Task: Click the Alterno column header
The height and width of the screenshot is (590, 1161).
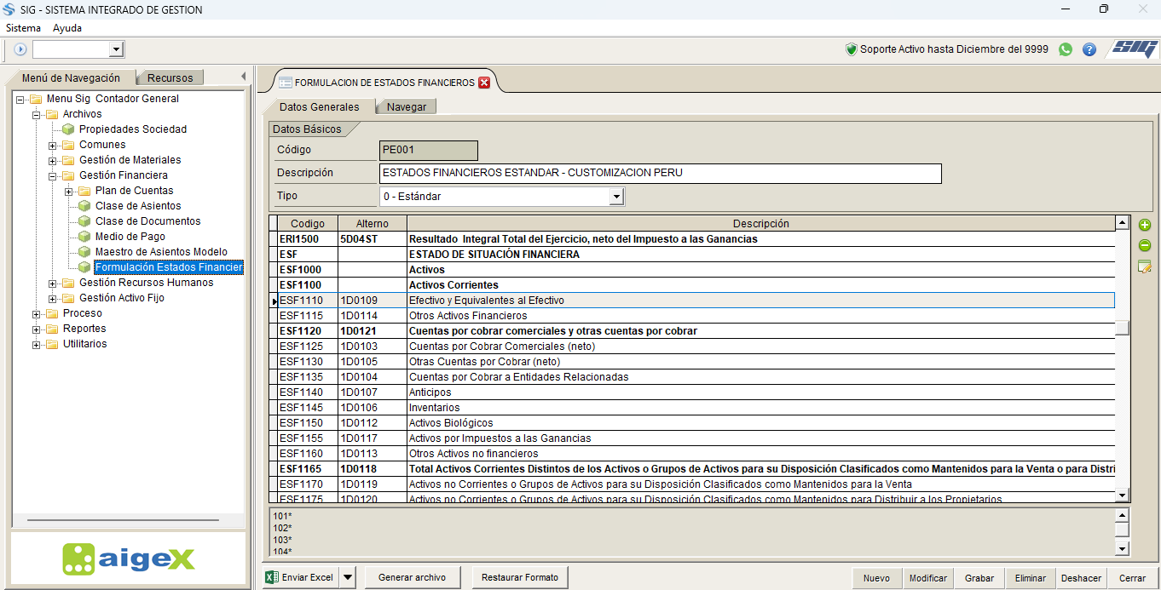Action: coord(373,224)
